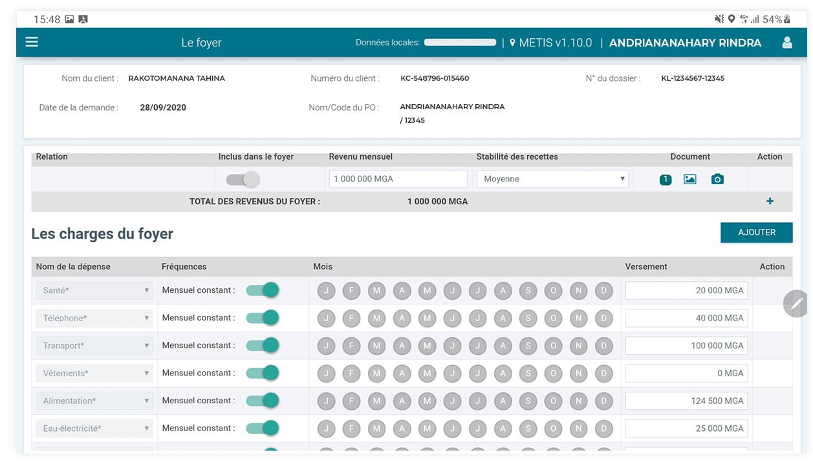Tap the battery indicator in status bar

click(787, 19)
